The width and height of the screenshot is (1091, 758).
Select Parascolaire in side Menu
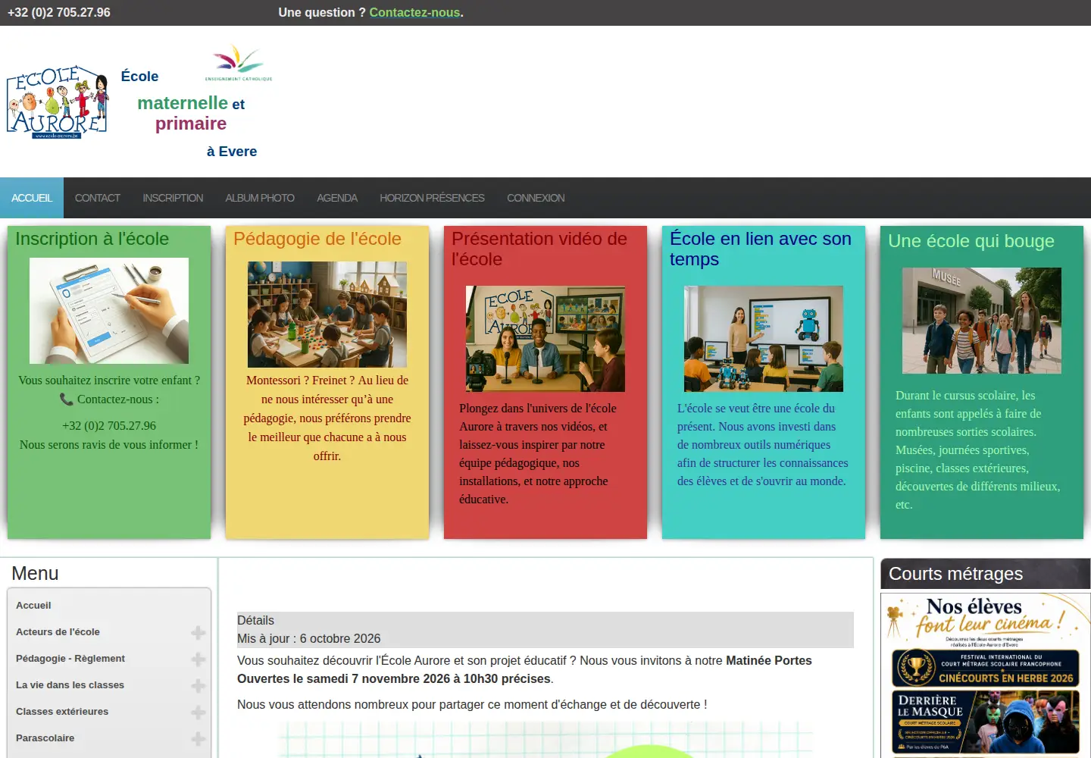(x=45, y=738)
